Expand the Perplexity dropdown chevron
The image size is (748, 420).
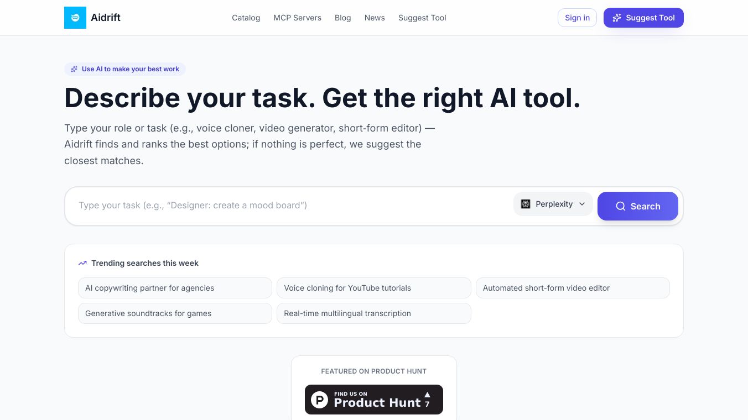point(582,204)
